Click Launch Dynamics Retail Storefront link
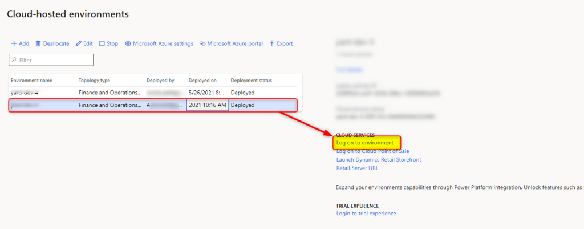Viewport: 584px width, 229px height. 379,159
